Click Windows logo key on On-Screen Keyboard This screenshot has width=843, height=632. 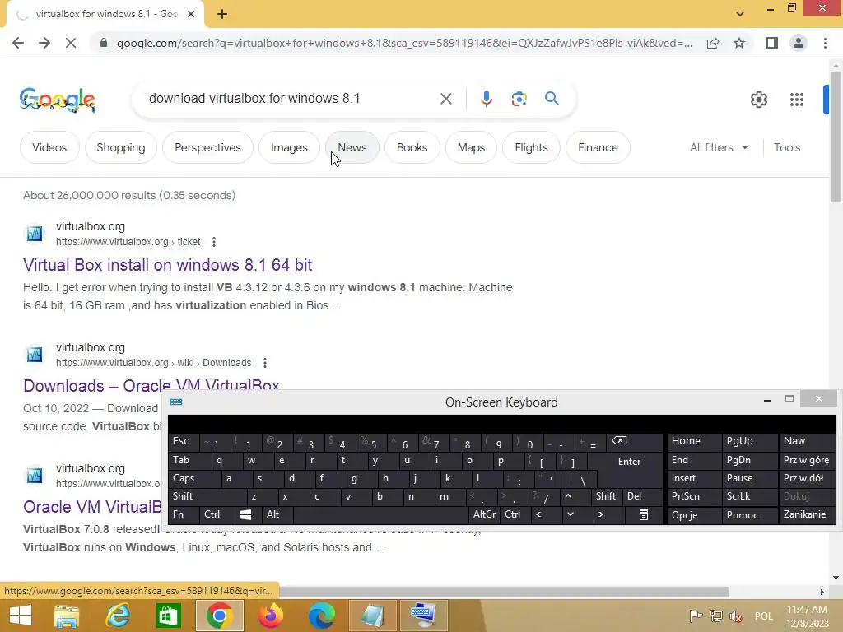245,515
